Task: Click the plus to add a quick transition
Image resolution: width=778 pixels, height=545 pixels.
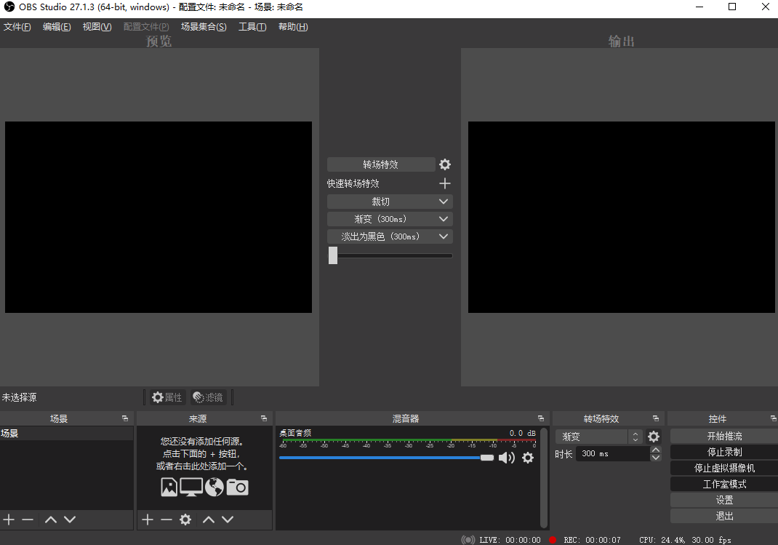Action: pyautogui.click(x=444, y=183)
